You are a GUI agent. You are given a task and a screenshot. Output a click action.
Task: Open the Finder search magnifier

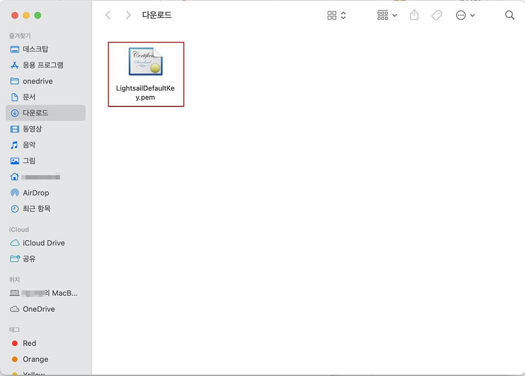click(x=510, y=15)
